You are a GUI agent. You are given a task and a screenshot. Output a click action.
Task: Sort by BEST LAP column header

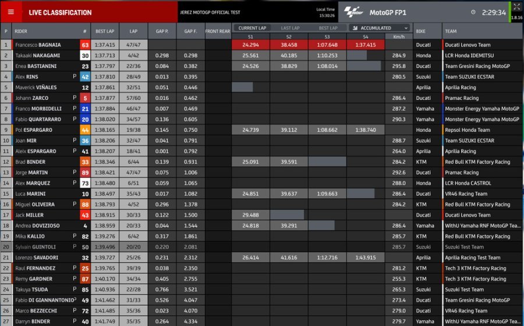tap(105, 31)
